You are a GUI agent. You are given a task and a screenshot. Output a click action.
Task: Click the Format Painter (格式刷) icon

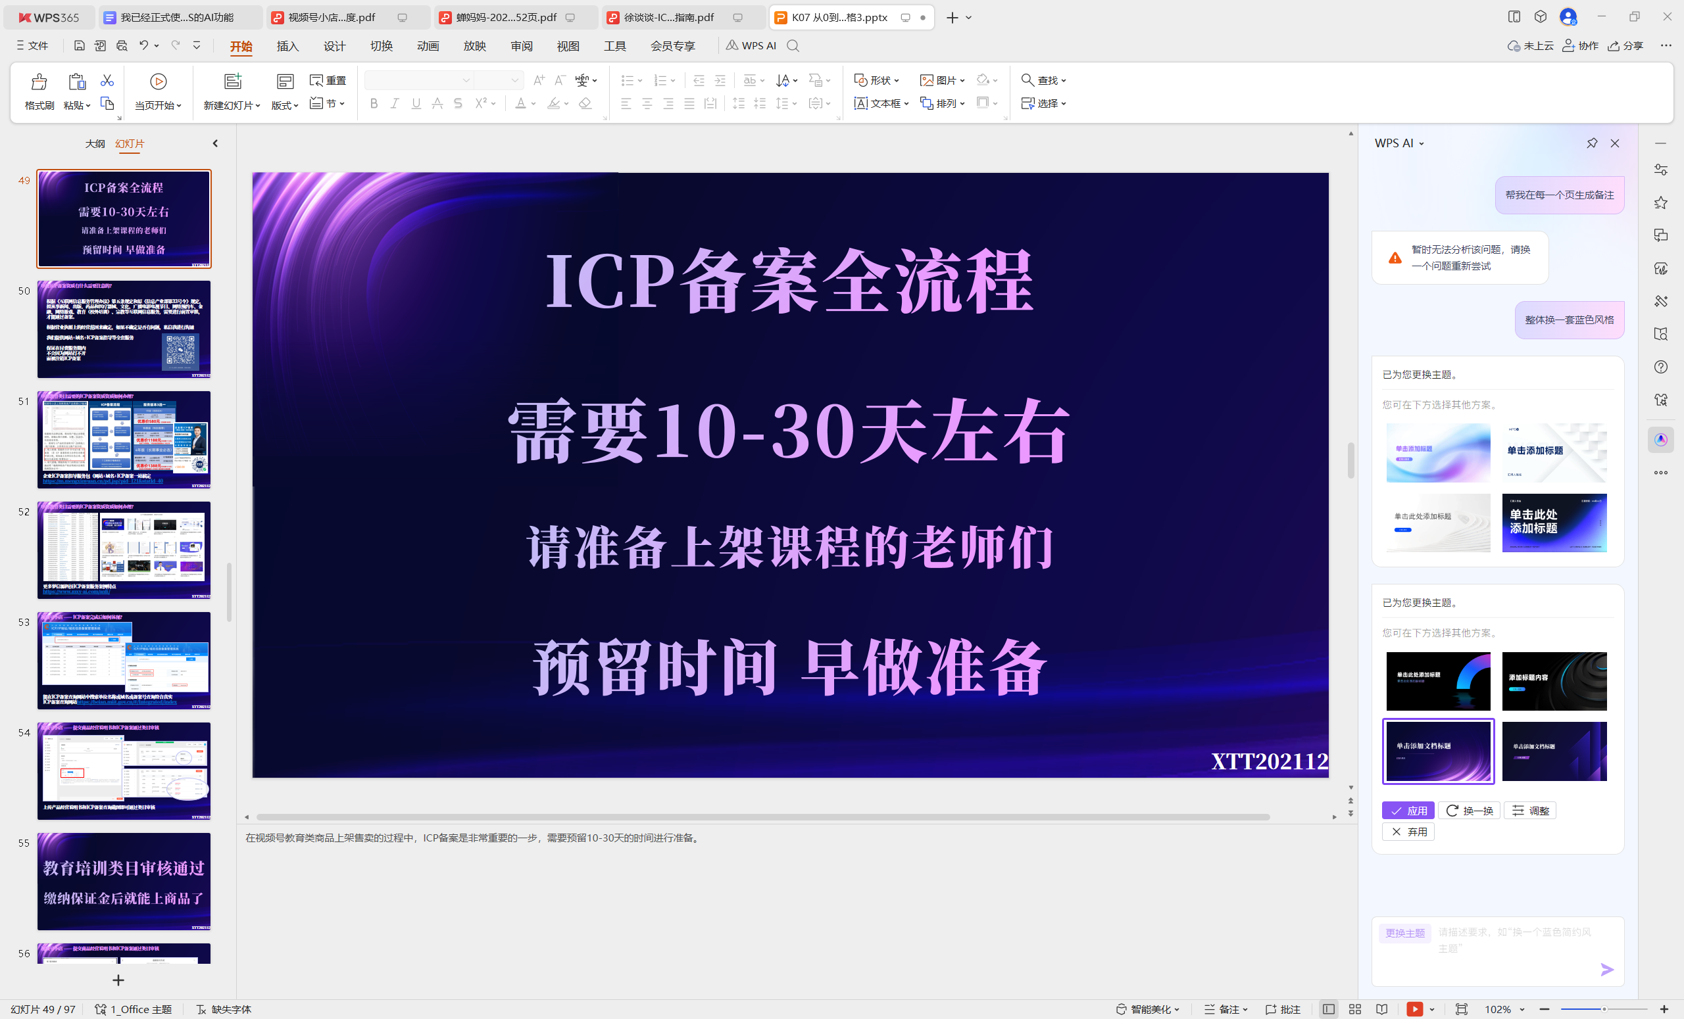tap(39, 83)
